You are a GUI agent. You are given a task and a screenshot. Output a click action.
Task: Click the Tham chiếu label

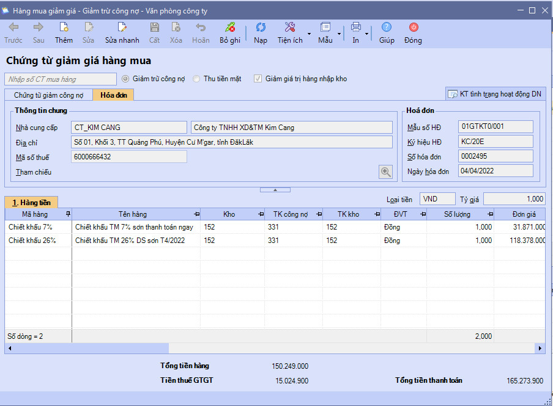click(34, 172)
